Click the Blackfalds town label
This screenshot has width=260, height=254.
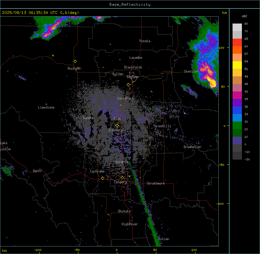pyautogui.click(x=133, y=67)
